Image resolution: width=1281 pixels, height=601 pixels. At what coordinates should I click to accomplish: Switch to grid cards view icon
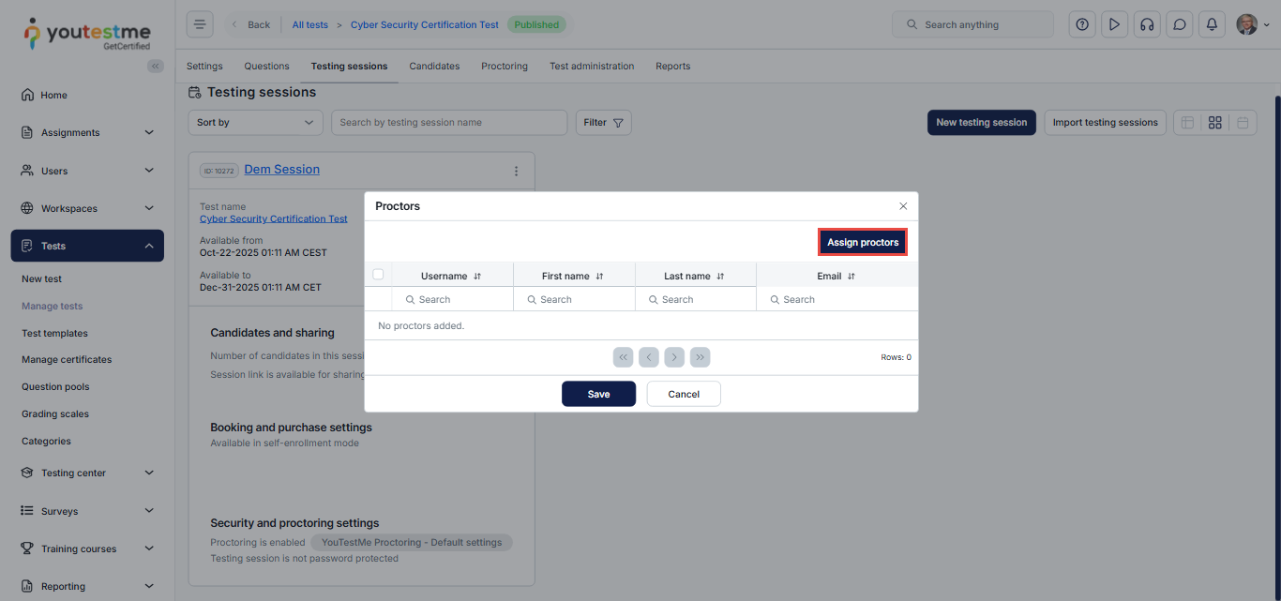pos(1215,123)
